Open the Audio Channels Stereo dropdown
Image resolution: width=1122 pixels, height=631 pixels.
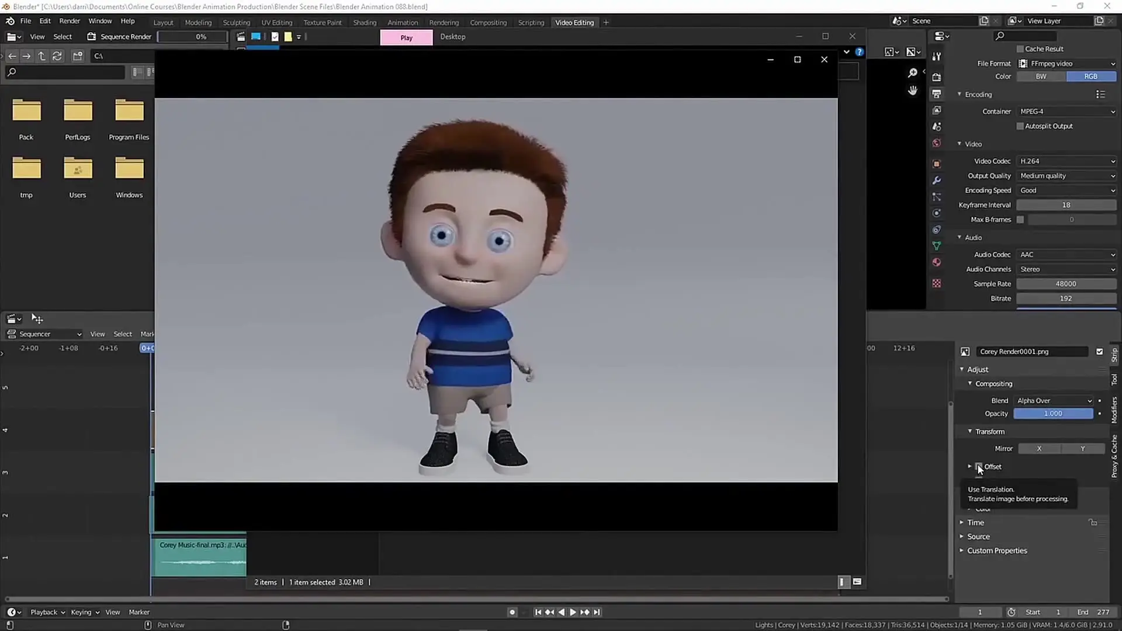click(x=1067, y=269)
